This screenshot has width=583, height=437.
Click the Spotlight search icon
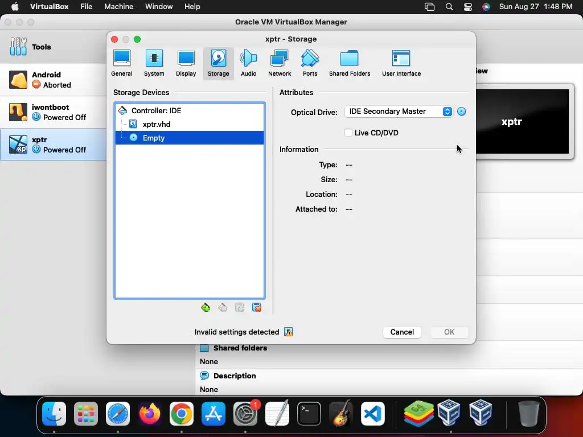[x=449, y=7]
